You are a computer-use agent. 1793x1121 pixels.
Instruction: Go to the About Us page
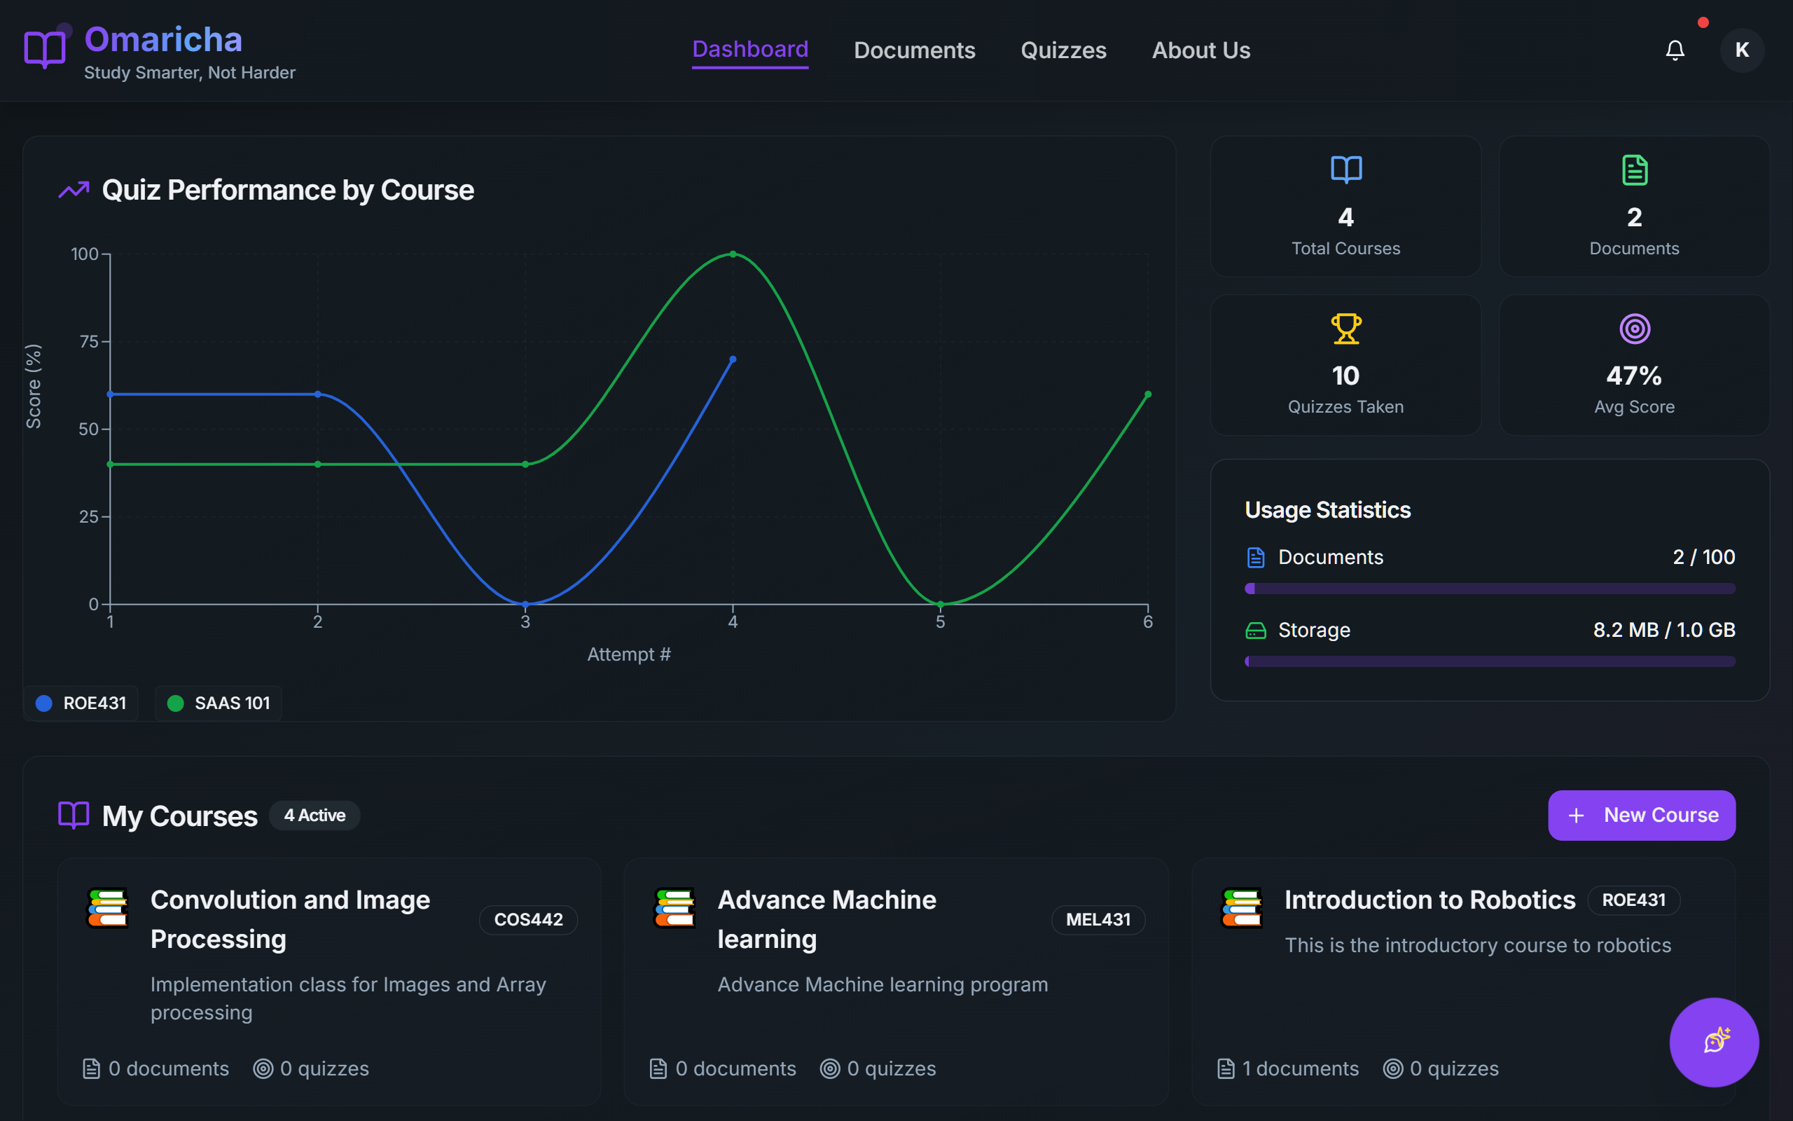1200,50
